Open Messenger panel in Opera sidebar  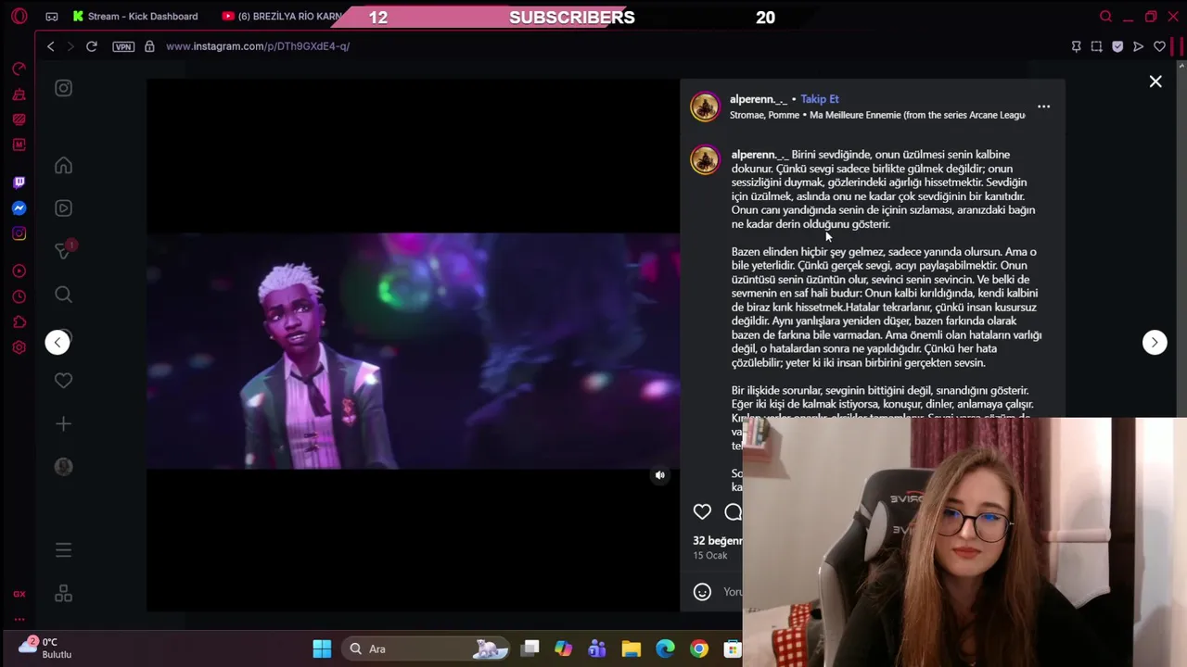(19, 208)
